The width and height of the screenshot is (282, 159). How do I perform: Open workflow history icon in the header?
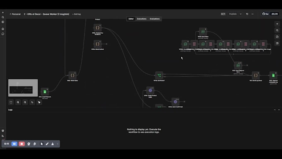[247, 14]
